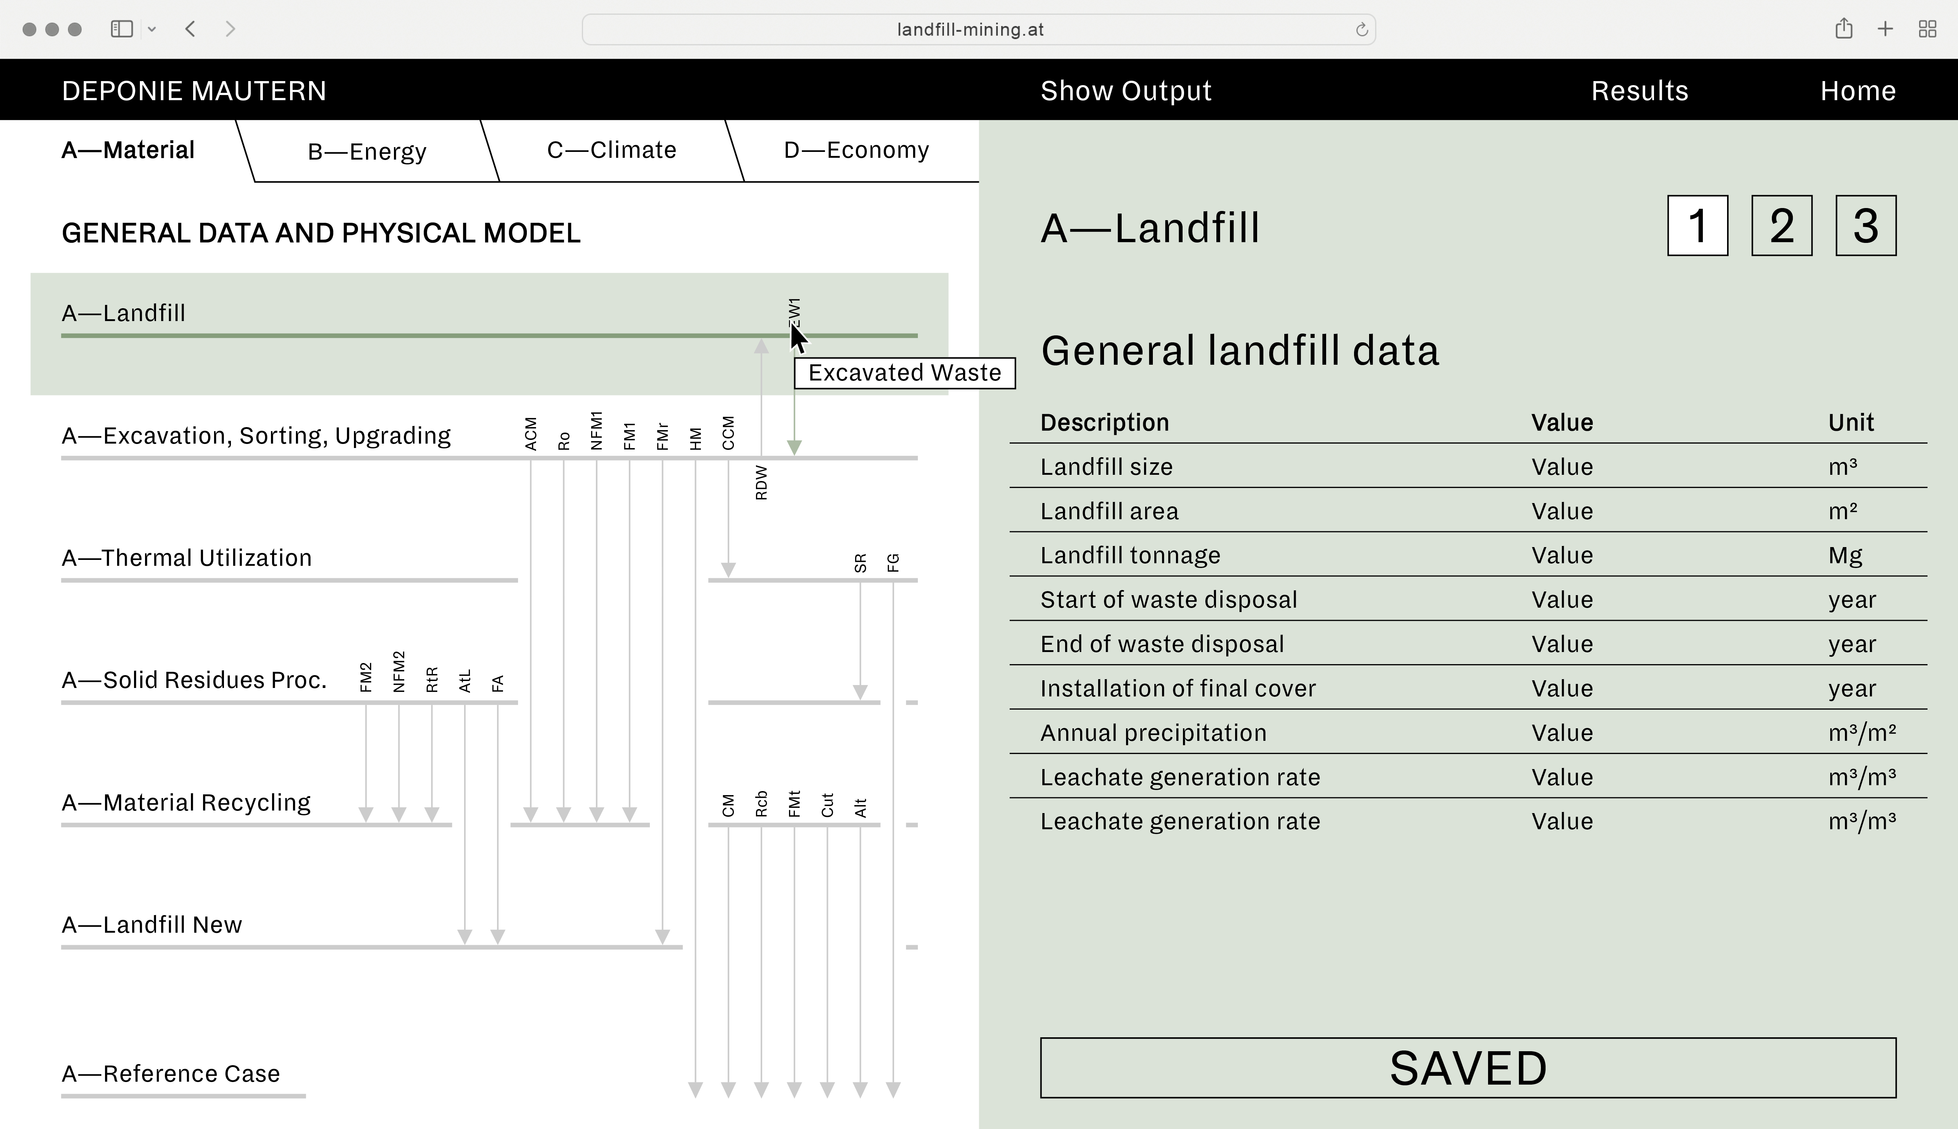Select the A—Material Recycling process
The height and width of the screenshot is (1129, 1958).
186,802
